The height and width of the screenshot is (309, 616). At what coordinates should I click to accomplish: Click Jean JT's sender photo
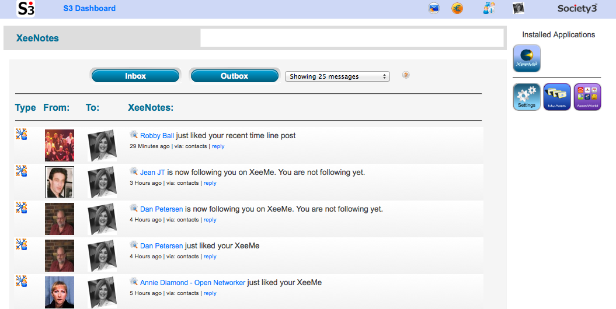(60, 182)
